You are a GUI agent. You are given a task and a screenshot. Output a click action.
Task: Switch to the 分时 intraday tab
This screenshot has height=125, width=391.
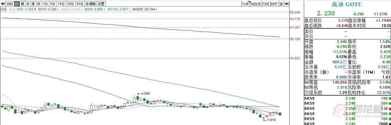pos(9,4)
